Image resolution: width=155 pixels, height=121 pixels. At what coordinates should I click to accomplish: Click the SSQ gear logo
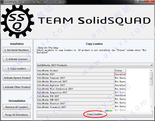click(x=18, y=21)
